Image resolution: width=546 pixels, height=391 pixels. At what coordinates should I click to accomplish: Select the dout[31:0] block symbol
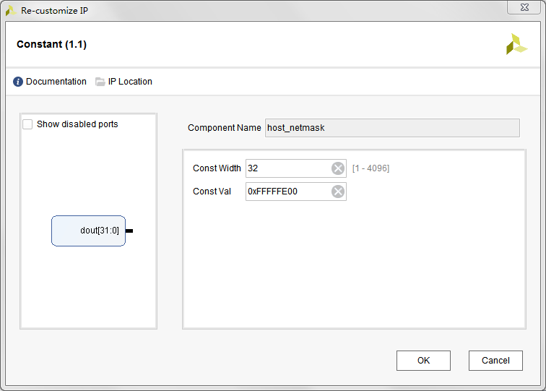click(x=88, y=231)
